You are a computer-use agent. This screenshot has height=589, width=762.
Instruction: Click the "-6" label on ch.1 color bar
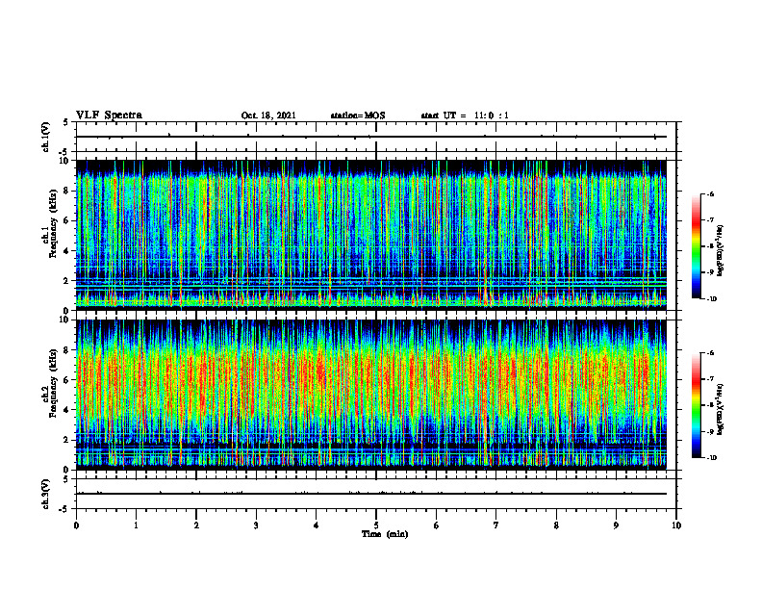click(710, 193)
